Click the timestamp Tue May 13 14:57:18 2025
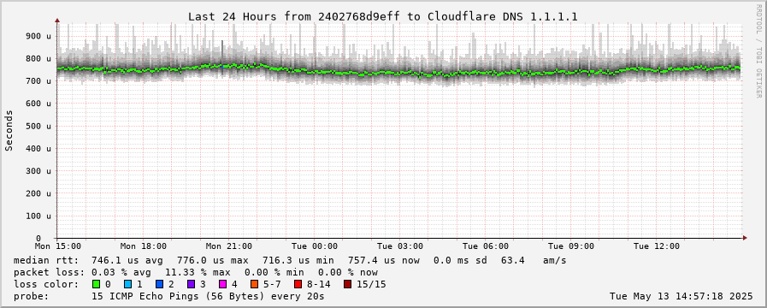The width and height of the screenshot is (767, 308). (x=681, y=296)
